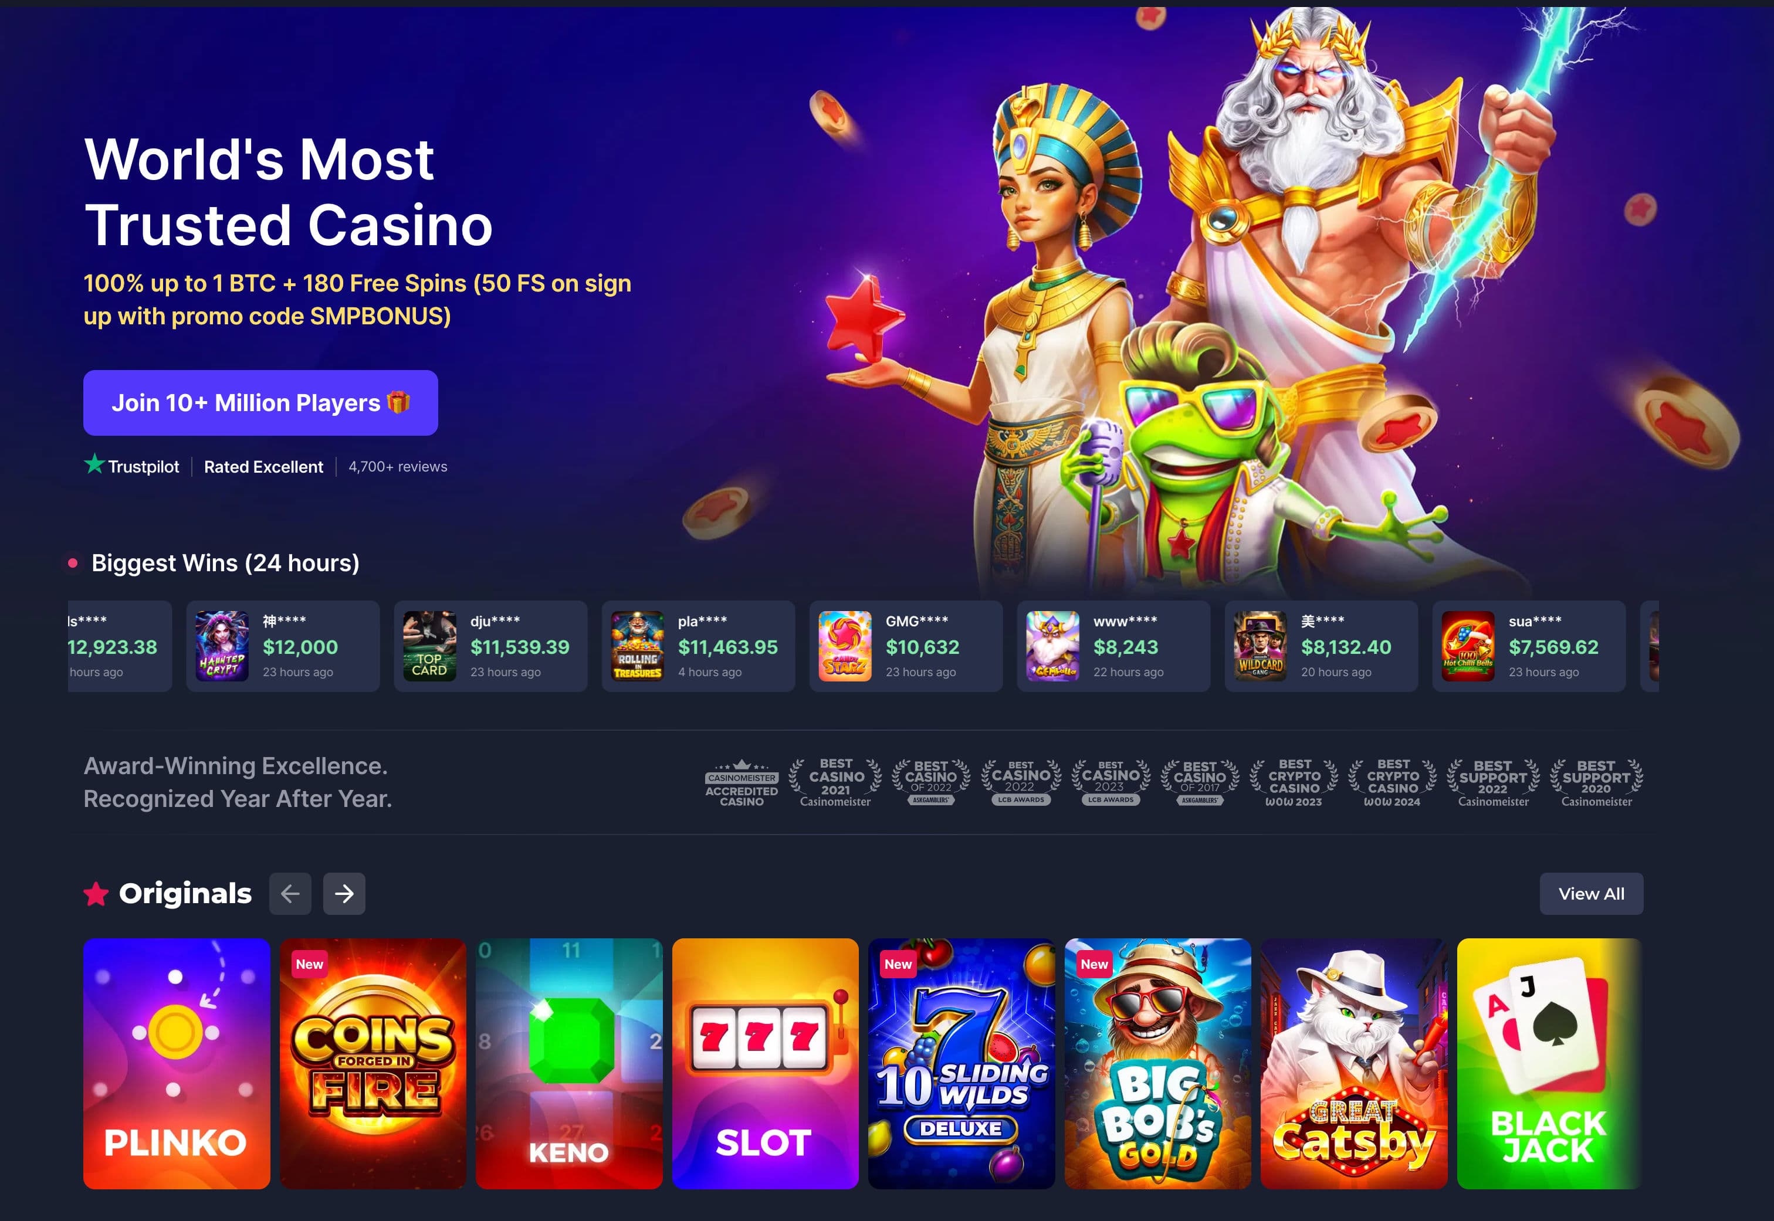Launch 10 Sliding Wilds Deluxe tile
Image resolution: width=1774 pixels, height=1221 pixels.
[962, 1063]
